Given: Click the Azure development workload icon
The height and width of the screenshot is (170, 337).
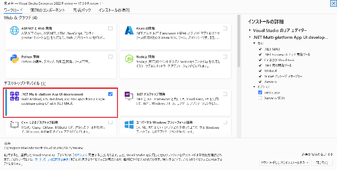Looking at the screenshot, I should pyautogui.click(x=129, y=30).
